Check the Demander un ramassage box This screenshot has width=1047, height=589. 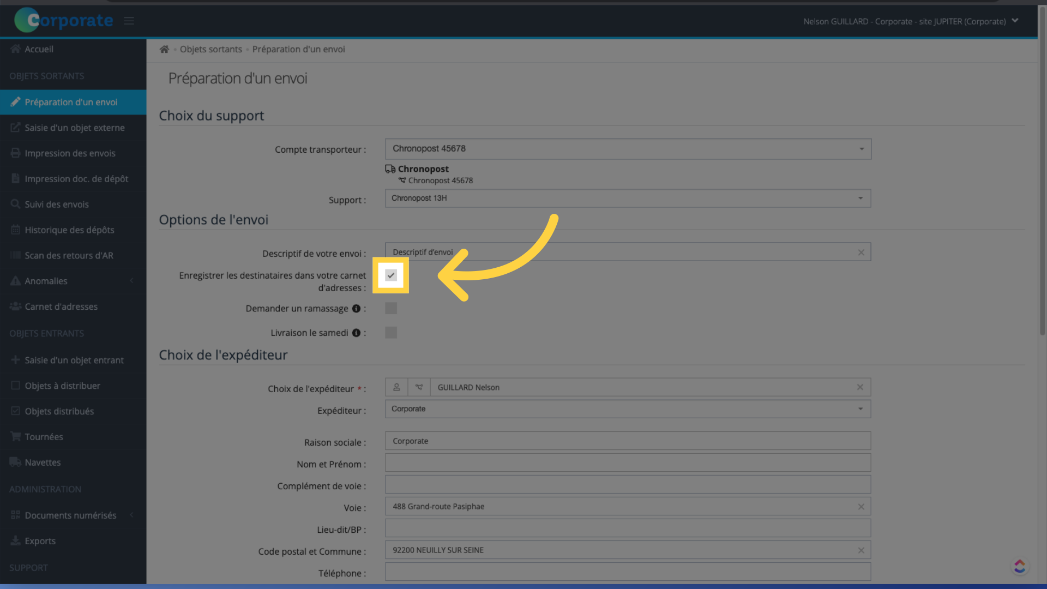391,309
